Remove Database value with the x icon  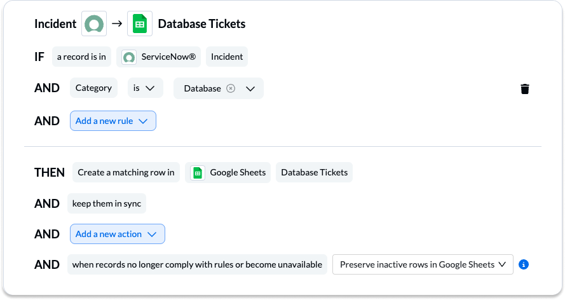click(x=231, y=88)
